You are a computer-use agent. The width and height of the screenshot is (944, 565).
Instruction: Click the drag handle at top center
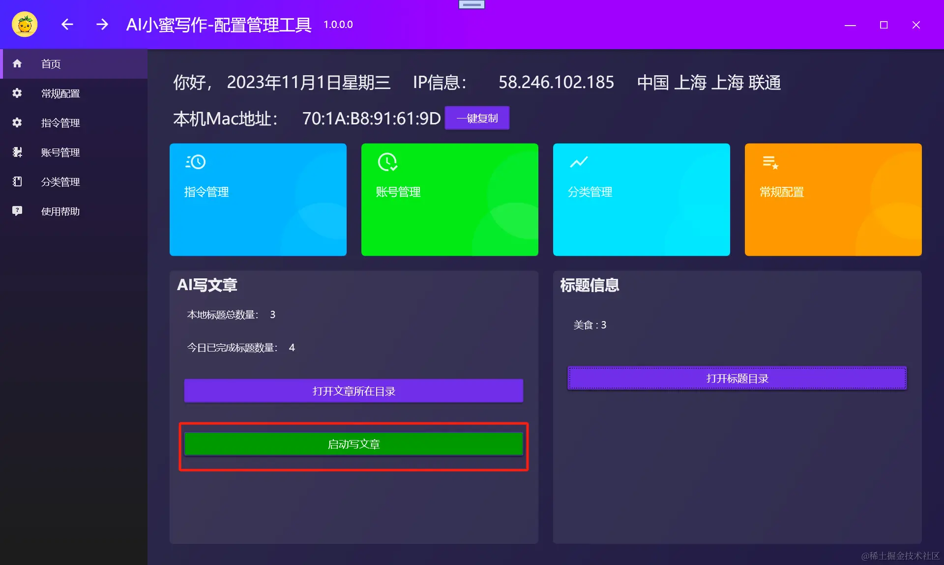[x=472, y=4]
